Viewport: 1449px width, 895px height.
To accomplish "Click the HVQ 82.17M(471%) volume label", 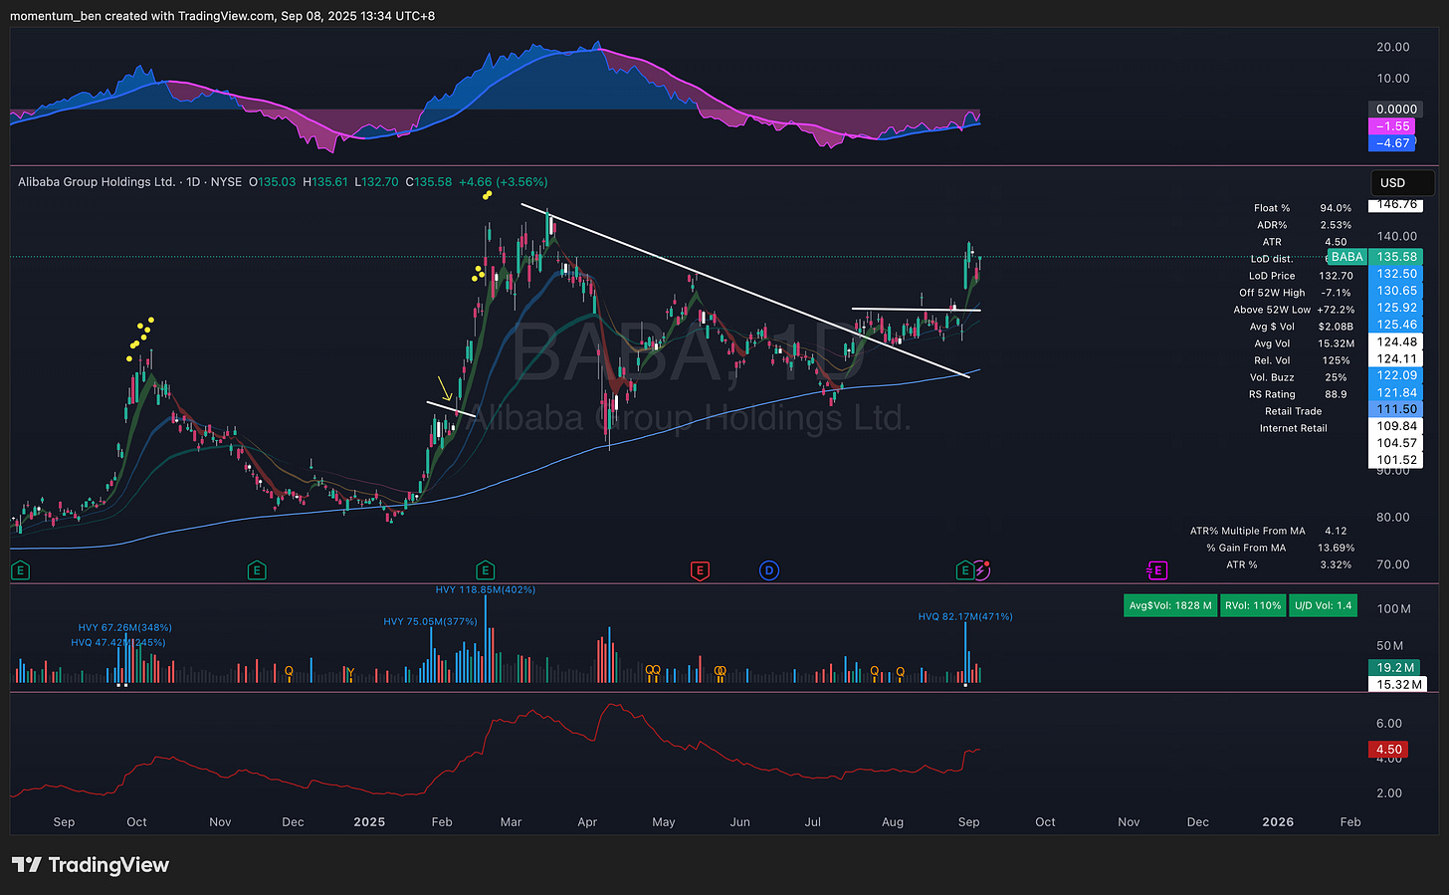I will (965, 616).
